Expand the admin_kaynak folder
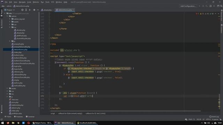 (x=10, y=19)
